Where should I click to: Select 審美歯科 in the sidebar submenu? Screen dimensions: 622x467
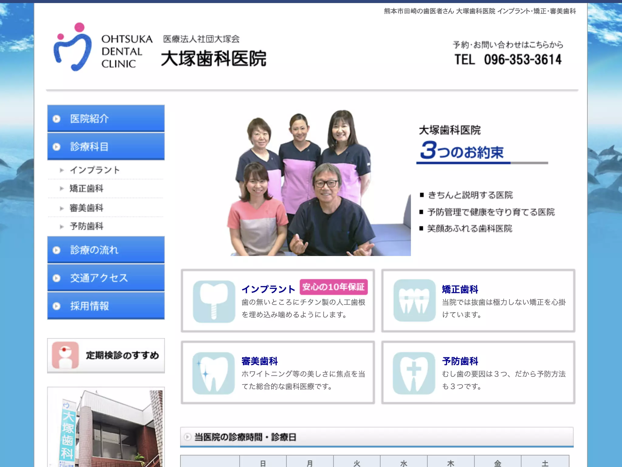point(86,208)
